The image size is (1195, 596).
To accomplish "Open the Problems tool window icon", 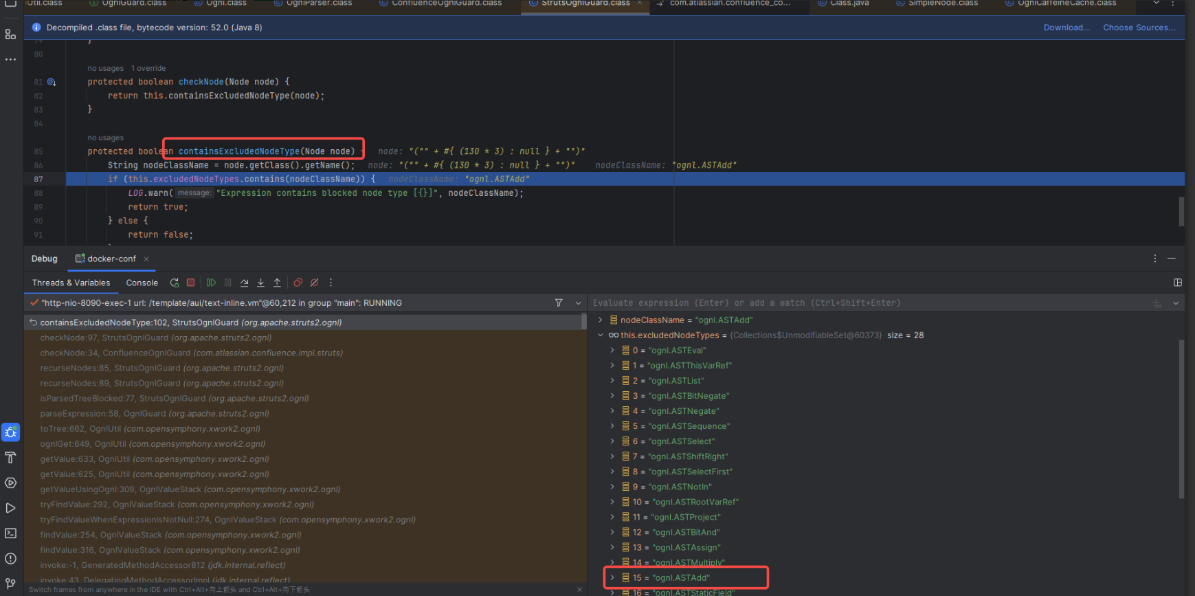I will coord(10,558).
